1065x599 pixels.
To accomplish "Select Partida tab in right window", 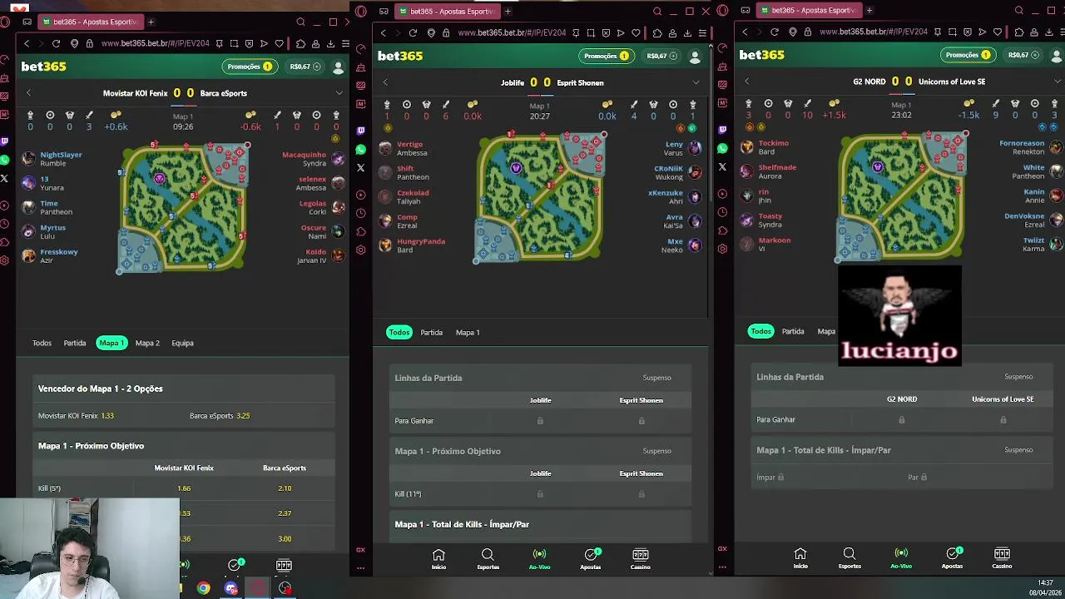I will tap(793, 331).
